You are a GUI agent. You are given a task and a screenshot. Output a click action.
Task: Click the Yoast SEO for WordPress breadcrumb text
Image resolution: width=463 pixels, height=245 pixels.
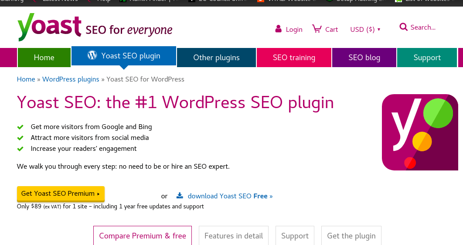(145, 79)
